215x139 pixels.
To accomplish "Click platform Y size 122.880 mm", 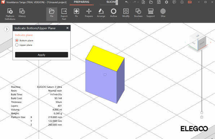I will (55, 121).
